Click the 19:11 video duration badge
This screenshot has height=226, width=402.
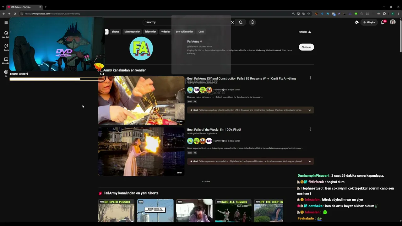coord(180,173)
